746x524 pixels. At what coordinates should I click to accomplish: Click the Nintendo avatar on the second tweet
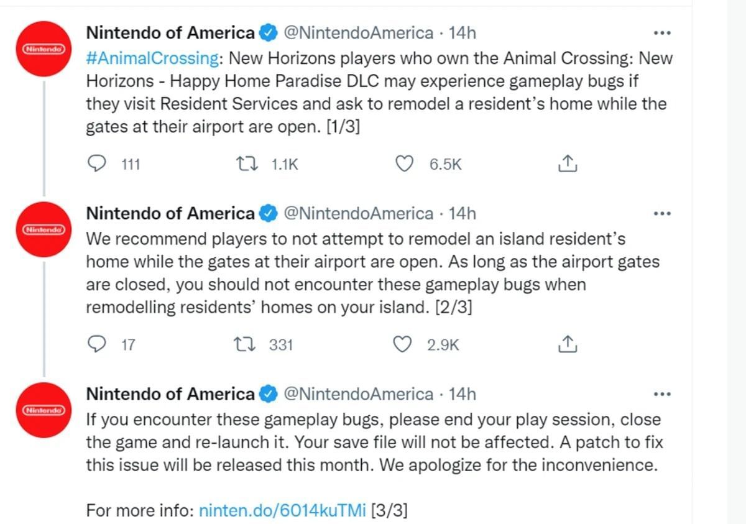[x=45, y=229]
